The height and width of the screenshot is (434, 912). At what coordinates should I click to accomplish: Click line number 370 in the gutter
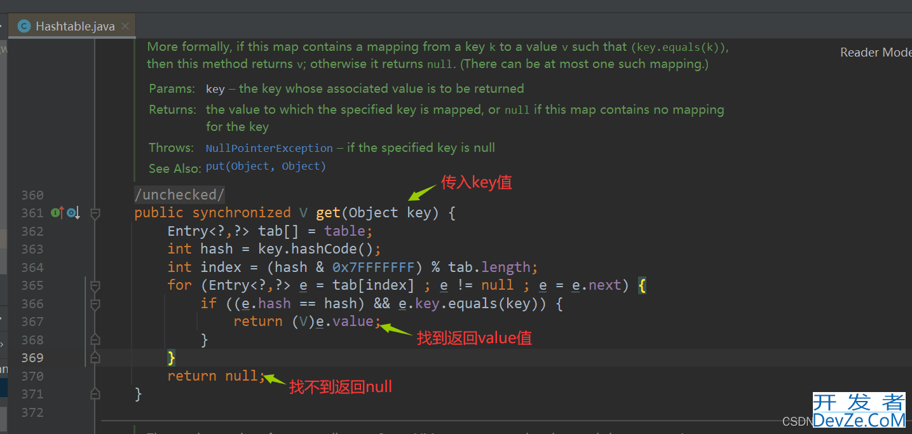click(32, 376)
